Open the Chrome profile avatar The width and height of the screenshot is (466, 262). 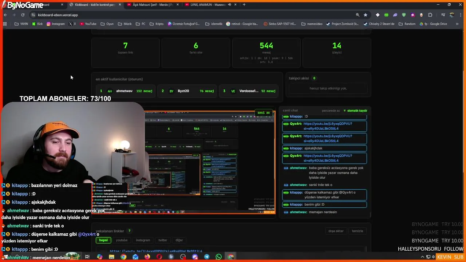tap(452, 15)
